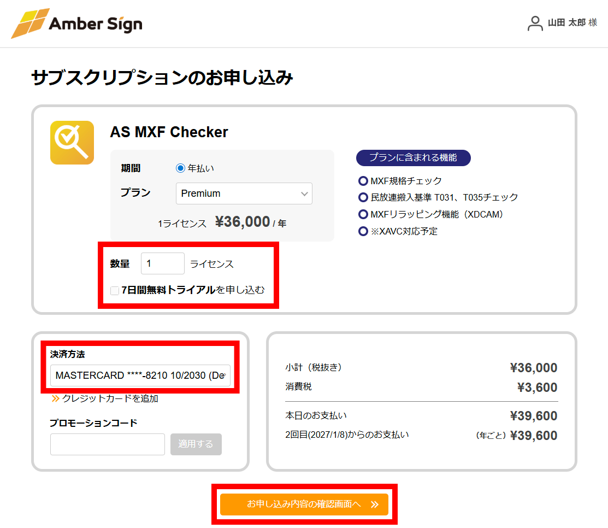Click the user profile icon beside 山田 太郎
Screen dimensions: 608x528
coord(534,24)
